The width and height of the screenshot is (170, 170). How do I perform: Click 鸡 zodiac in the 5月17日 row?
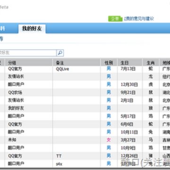(x=151, y=116)
